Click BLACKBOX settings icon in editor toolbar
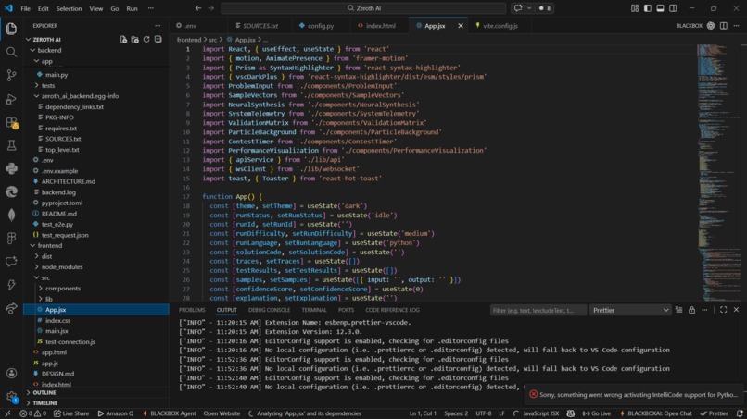The image size is (747, 419). pyautogui.click(x=710, y=26)
